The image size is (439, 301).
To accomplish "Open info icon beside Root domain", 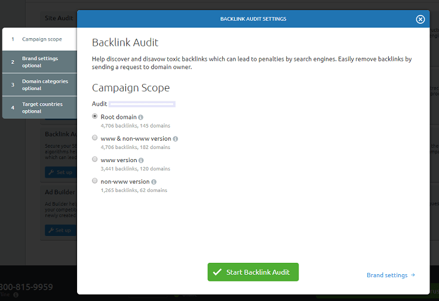I will click(140, 117).
